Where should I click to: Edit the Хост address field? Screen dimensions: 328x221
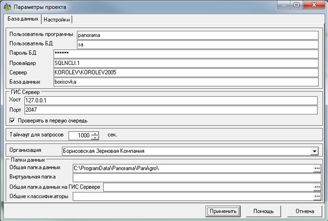[x=171, y=100]
